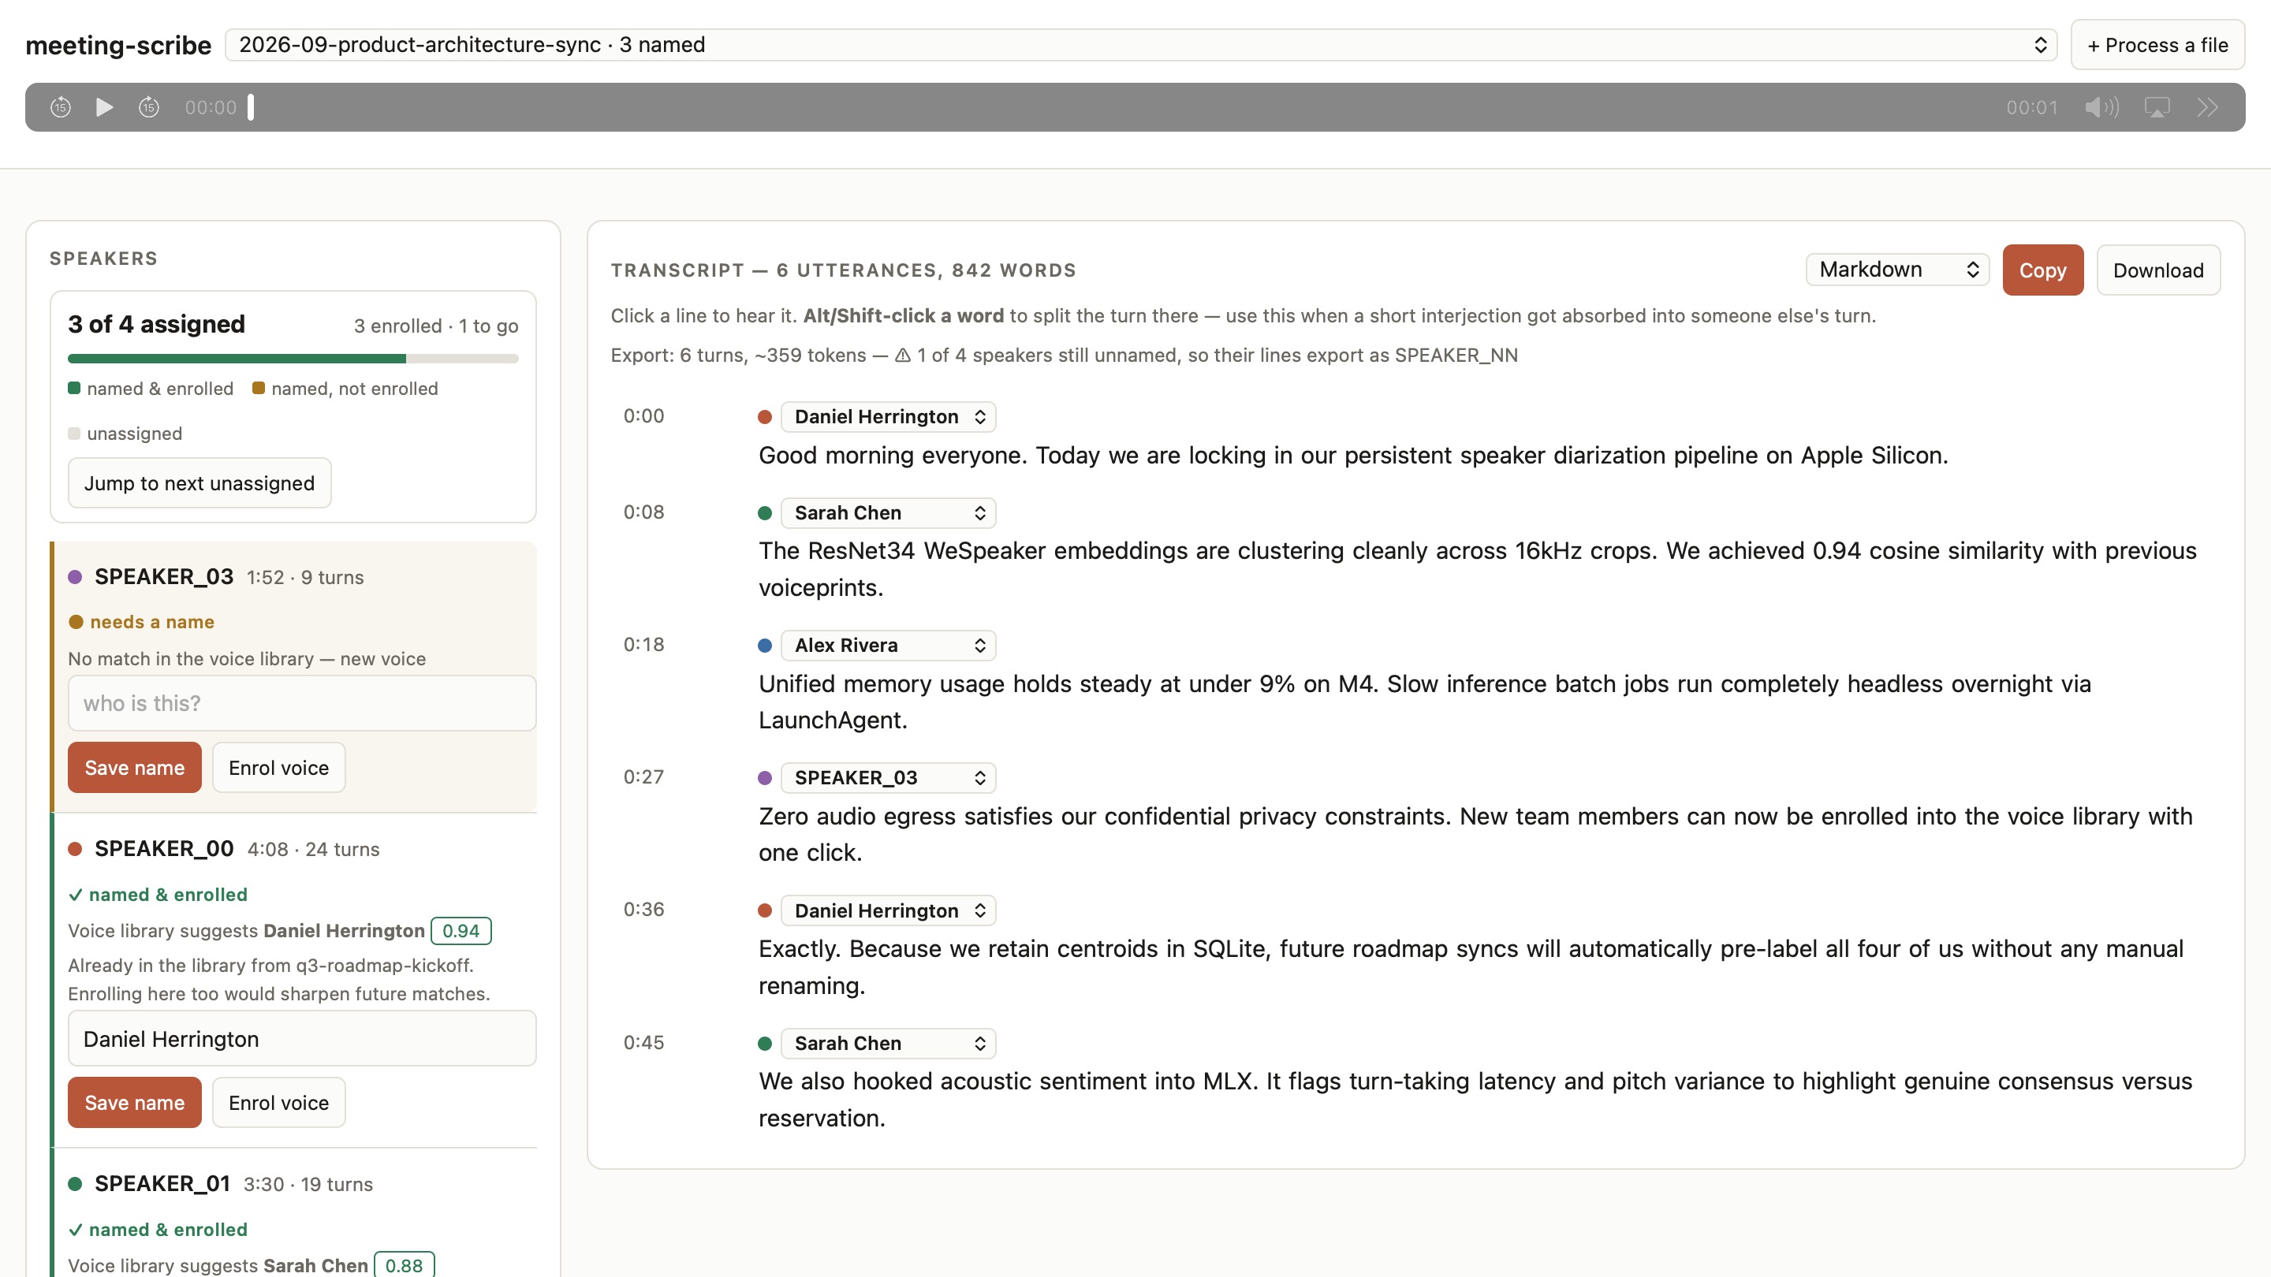
Task: Click the Process a file button
Action: click(2157, 45)
